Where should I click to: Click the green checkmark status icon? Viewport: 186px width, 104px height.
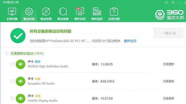tap(18, 36)
